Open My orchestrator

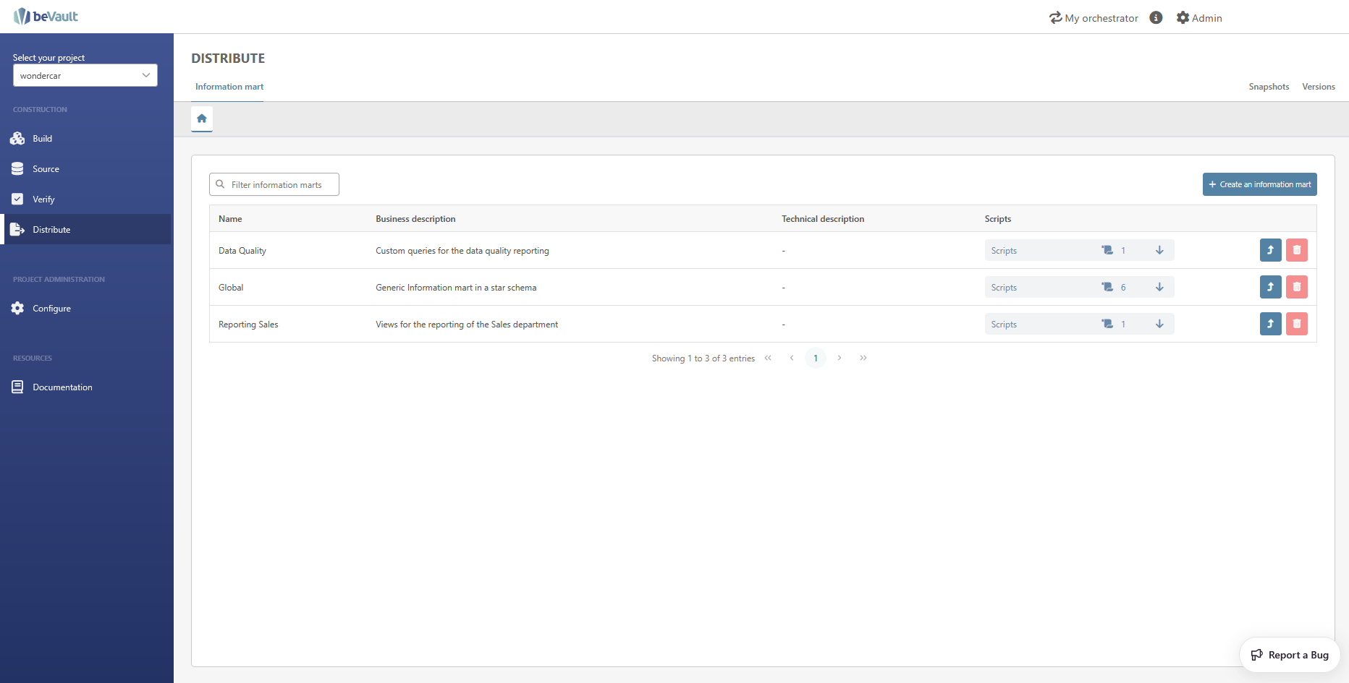tap(1094, 18)
